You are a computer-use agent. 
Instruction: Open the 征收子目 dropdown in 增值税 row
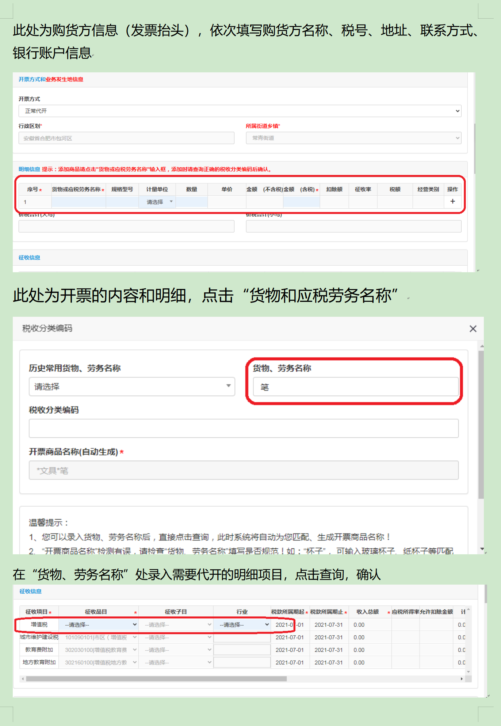[176, 625]
